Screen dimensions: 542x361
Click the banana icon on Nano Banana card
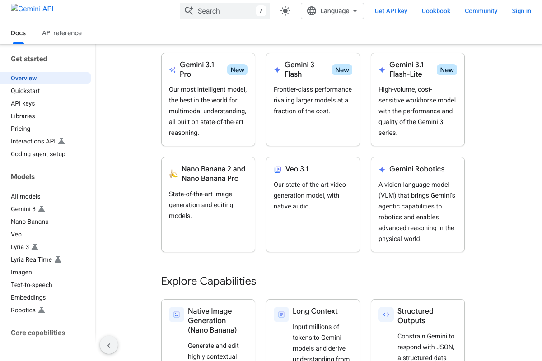pos(173,174)
